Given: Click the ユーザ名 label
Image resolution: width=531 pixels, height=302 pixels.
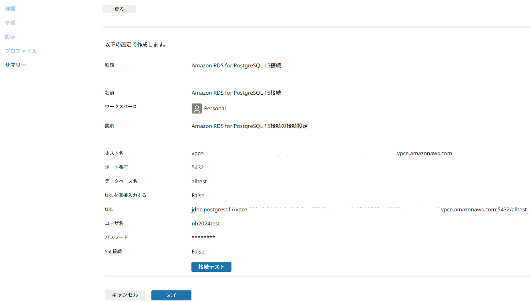Looking at the screenshot, I should pyautogui.click(x=114, y=223).
